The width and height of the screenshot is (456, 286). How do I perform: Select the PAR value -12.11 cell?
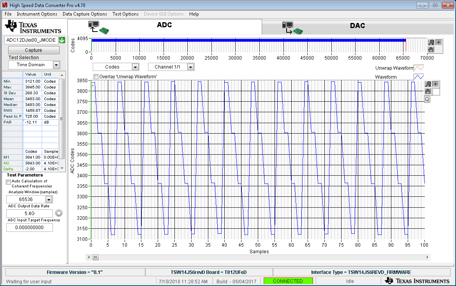click(32, 122)
